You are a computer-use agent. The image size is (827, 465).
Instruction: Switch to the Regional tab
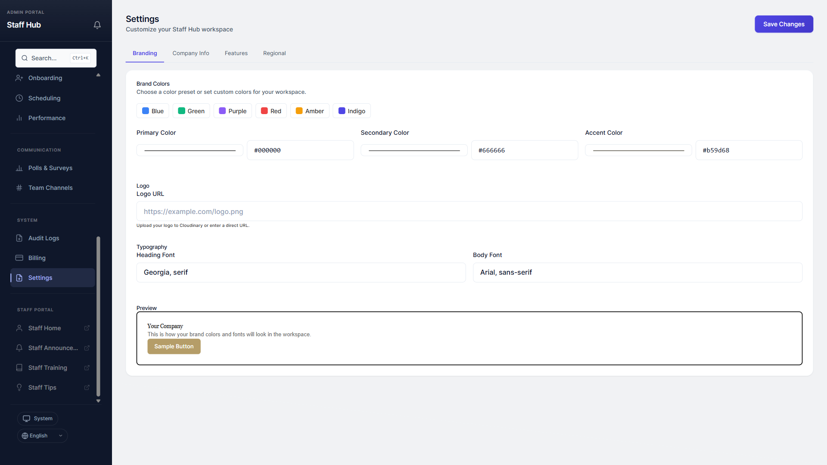[274, 53]
